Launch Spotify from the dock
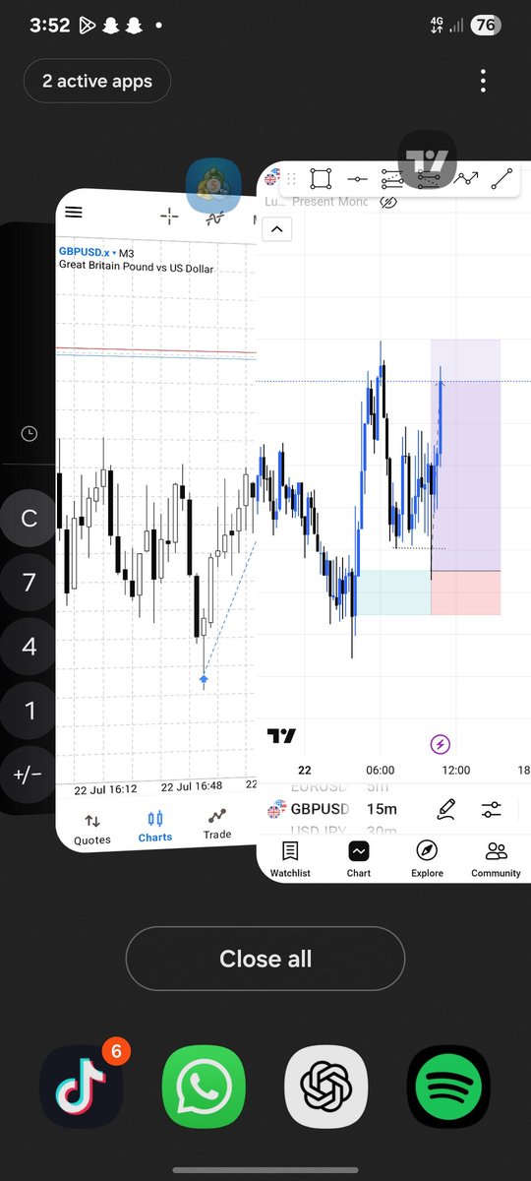531x1181 pixels. (448, 1087)
